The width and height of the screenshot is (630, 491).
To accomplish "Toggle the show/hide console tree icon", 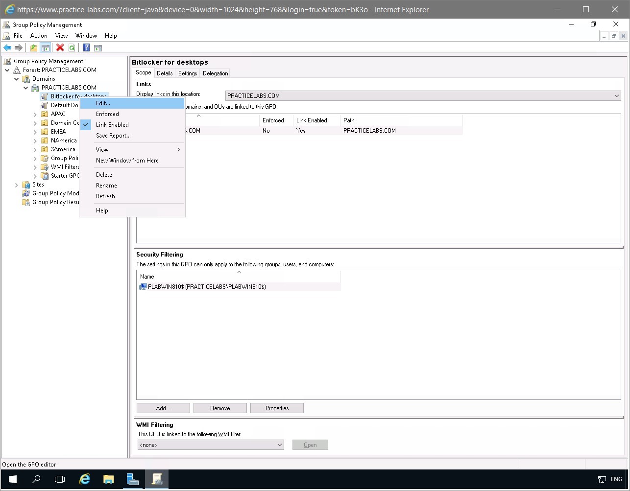I will tap(45, 47).
